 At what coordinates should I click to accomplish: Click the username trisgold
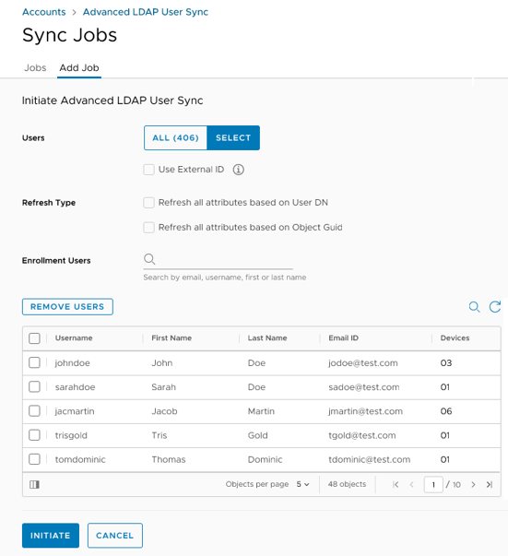(71, 435)
